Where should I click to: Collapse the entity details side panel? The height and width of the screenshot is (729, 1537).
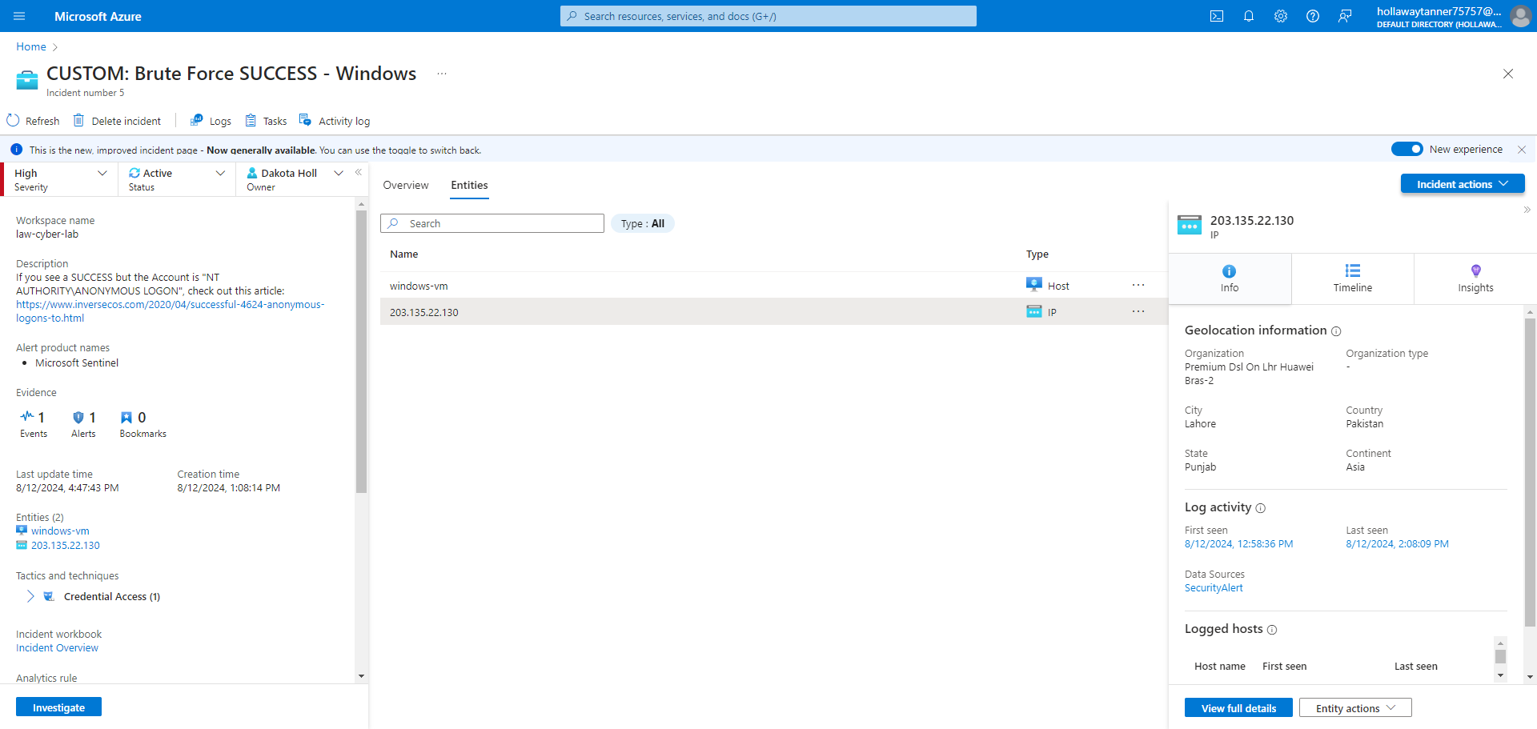pos(1527,210)
